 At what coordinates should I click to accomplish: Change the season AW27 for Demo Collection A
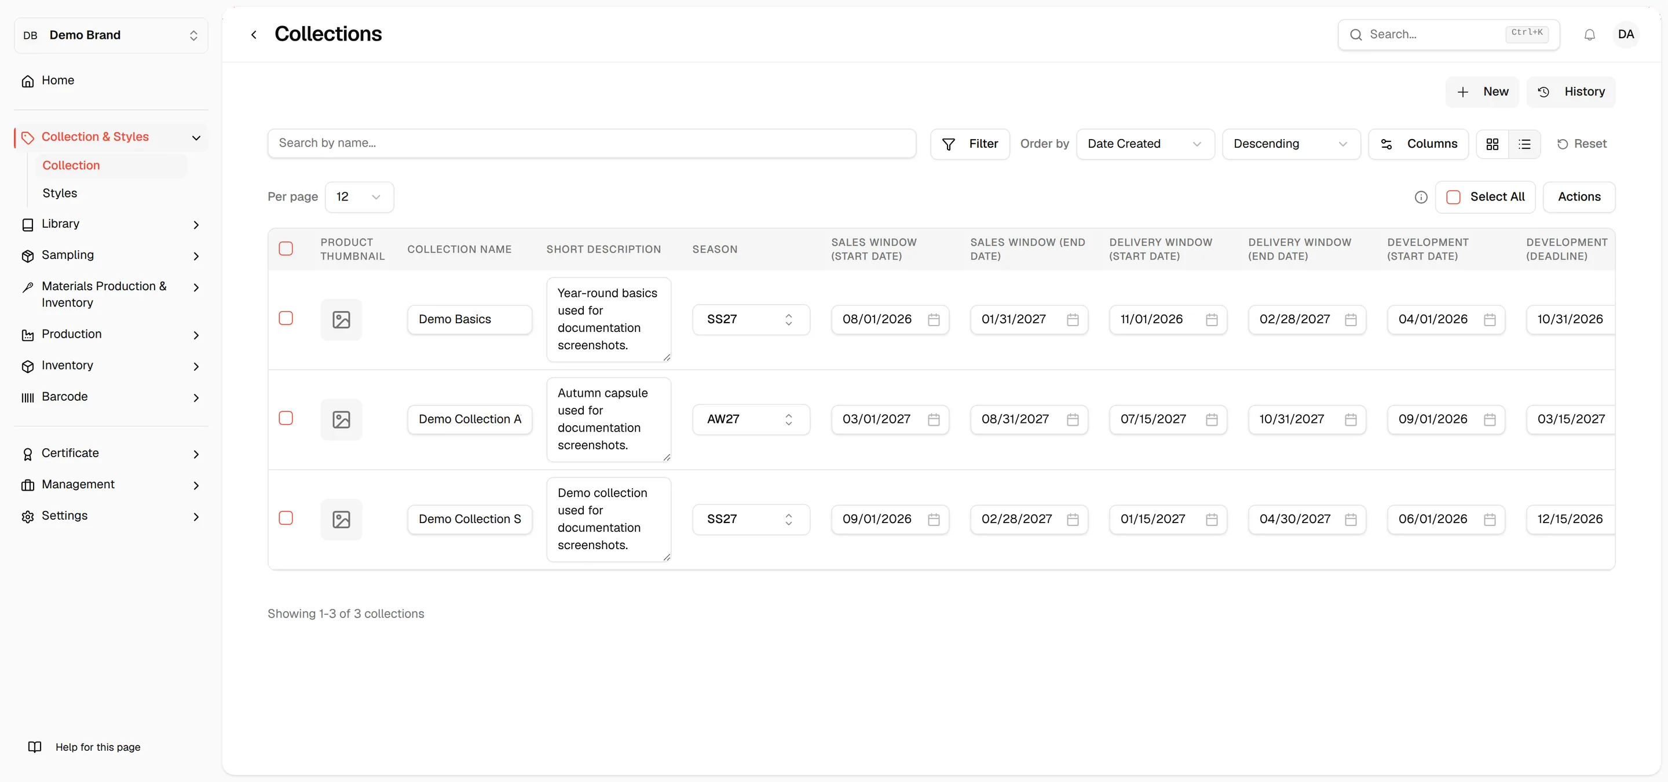click(x=751, y=419)
